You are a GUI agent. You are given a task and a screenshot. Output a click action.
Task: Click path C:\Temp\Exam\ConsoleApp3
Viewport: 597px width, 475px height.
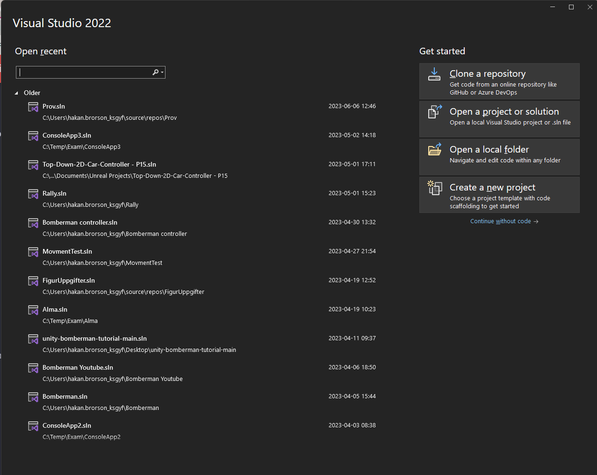(x=81, y=147)
